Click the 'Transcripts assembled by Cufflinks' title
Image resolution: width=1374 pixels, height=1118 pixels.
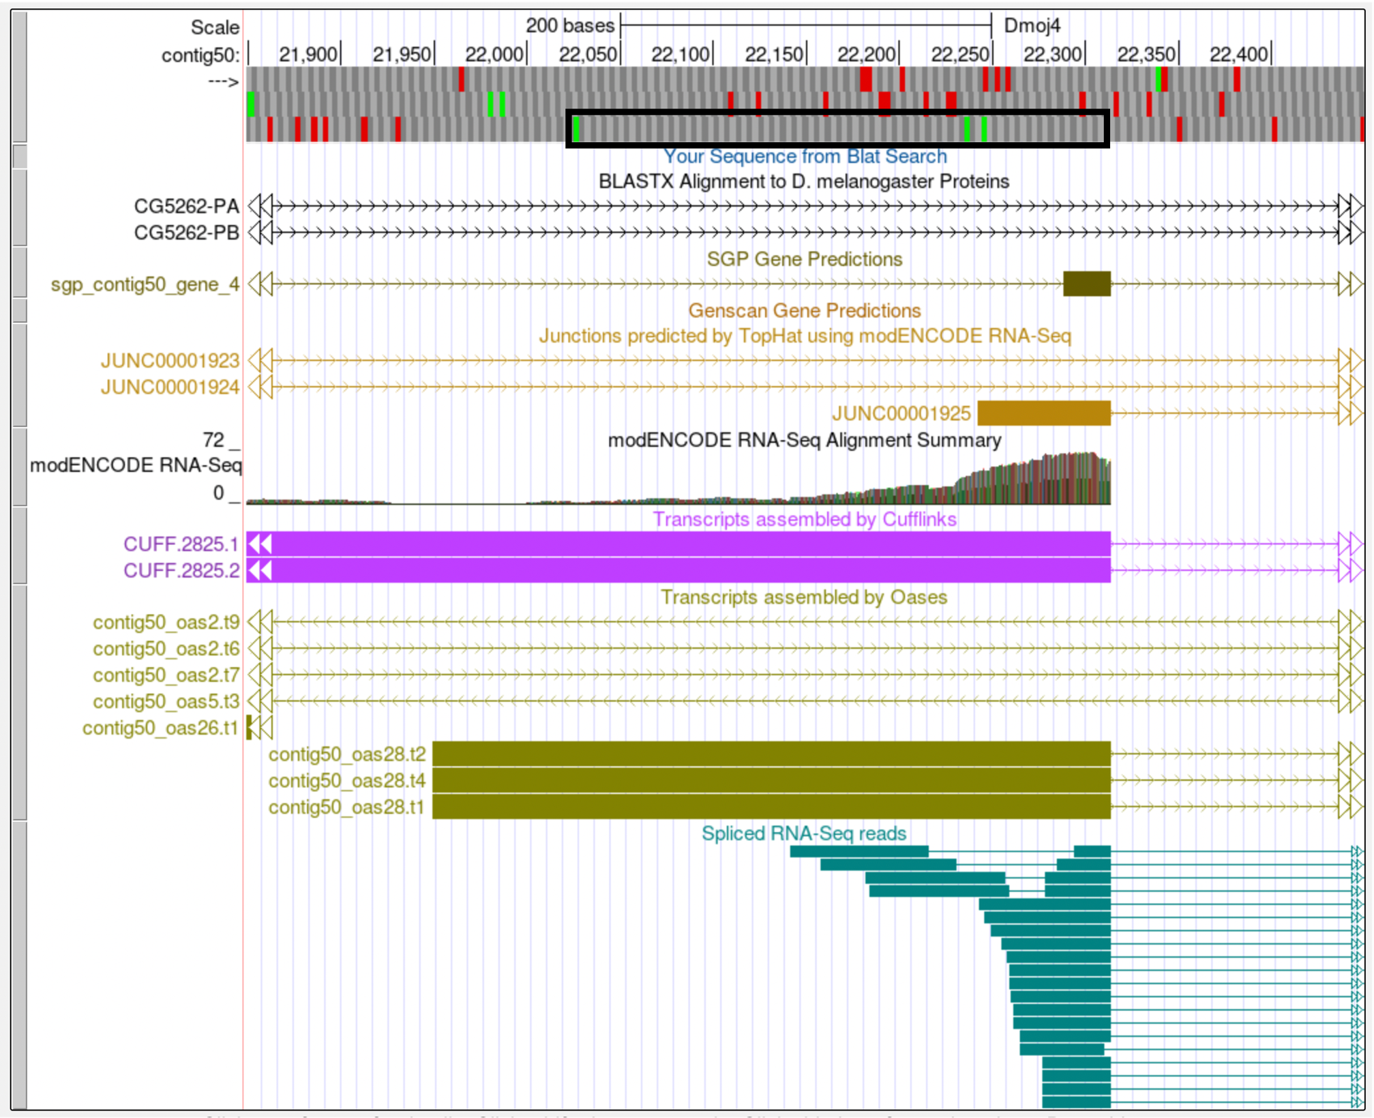[805, 519]
